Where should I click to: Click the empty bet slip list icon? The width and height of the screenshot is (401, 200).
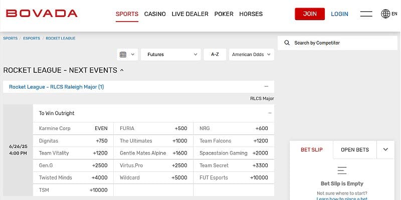pos(342,170)
